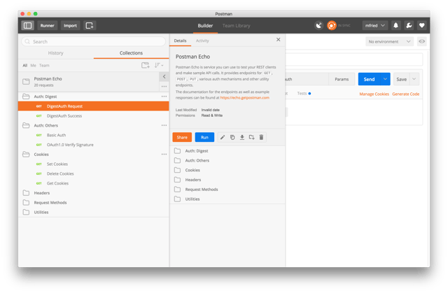Filter collections by All
The height and width of the screenshot is (293, 448).
tap(25, 65)
